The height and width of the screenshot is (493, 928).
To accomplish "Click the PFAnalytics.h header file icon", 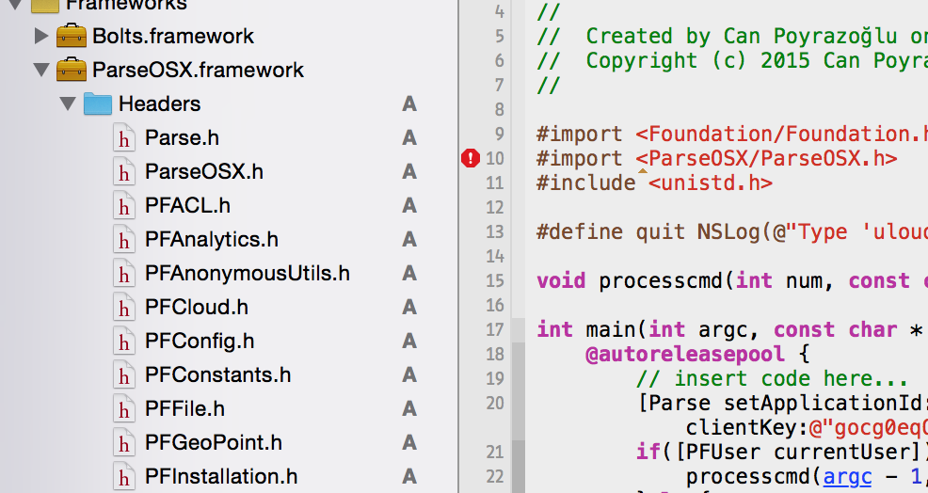I will pyautogui.click(x=123, y=240).
